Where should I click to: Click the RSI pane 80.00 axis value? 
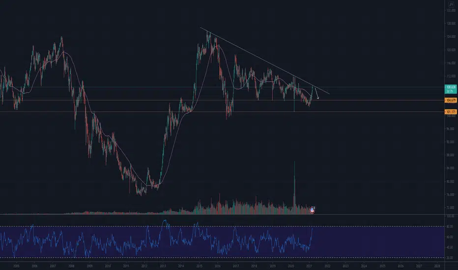[x=450, y=226]
